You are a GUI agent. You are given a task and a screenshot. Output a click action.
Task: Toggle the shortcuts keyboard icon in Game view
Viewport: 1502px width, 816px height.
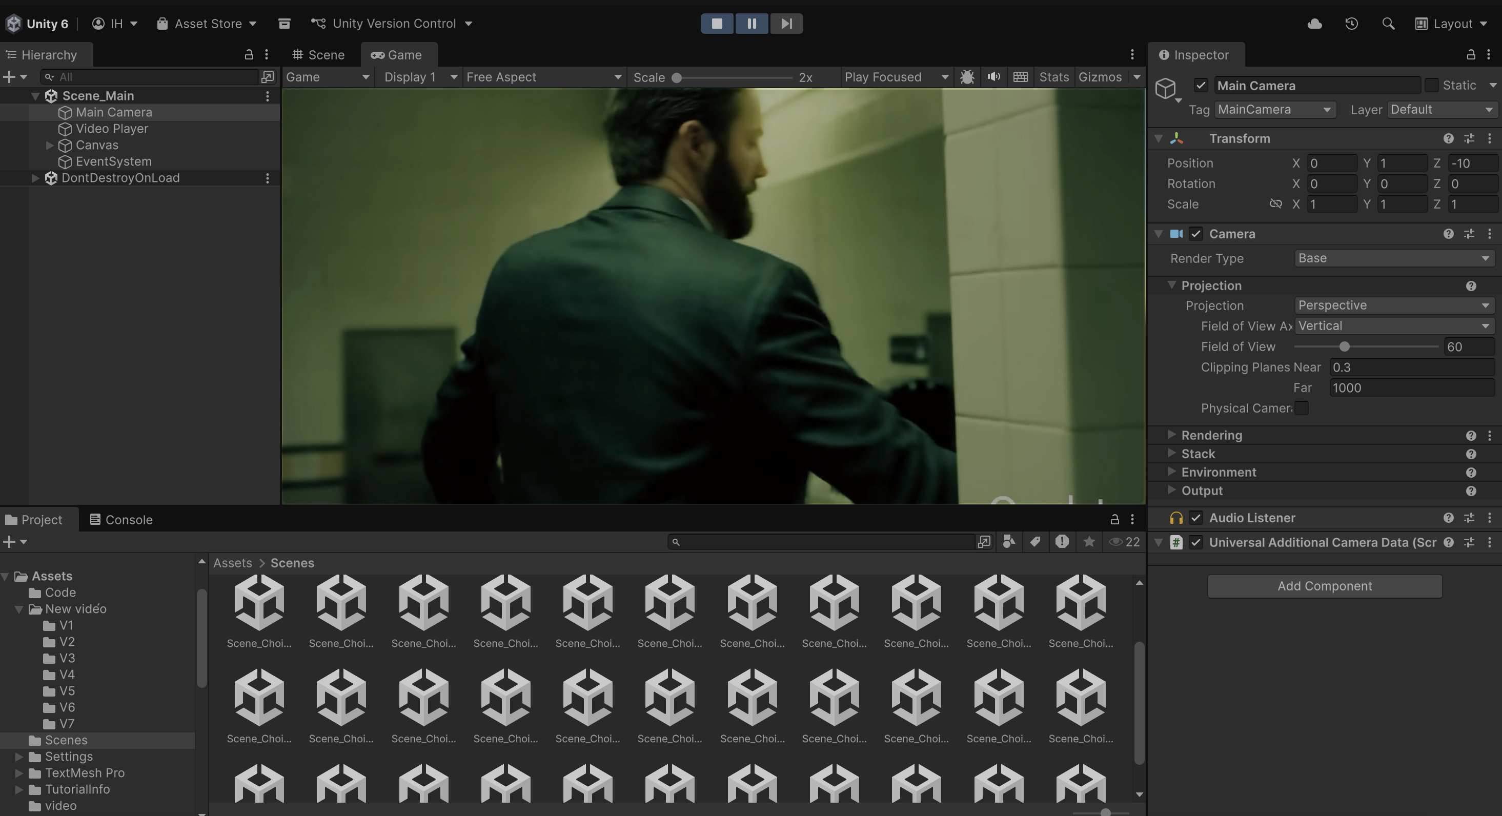pyautogui.click(x=1020, y=77)
